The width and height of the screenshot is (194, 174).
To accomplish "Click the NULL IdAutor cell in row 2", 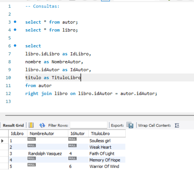I will [x=73, y=146].
